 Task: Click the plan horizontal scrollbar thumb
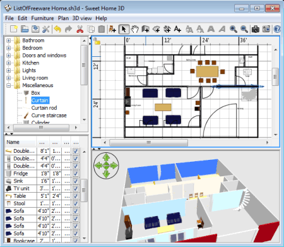point(148,143)
